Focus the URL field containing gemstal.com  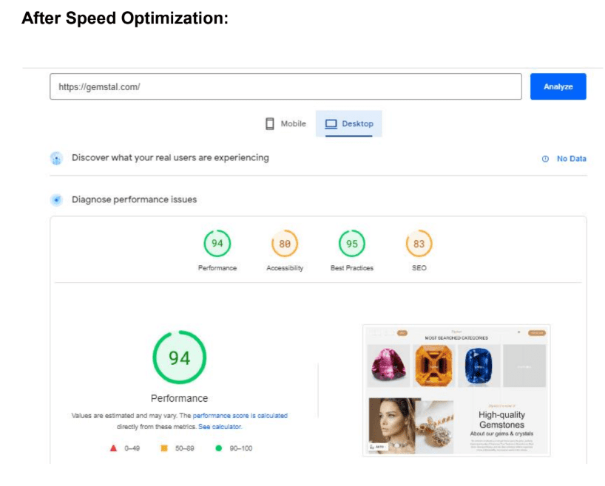point(285,86)
